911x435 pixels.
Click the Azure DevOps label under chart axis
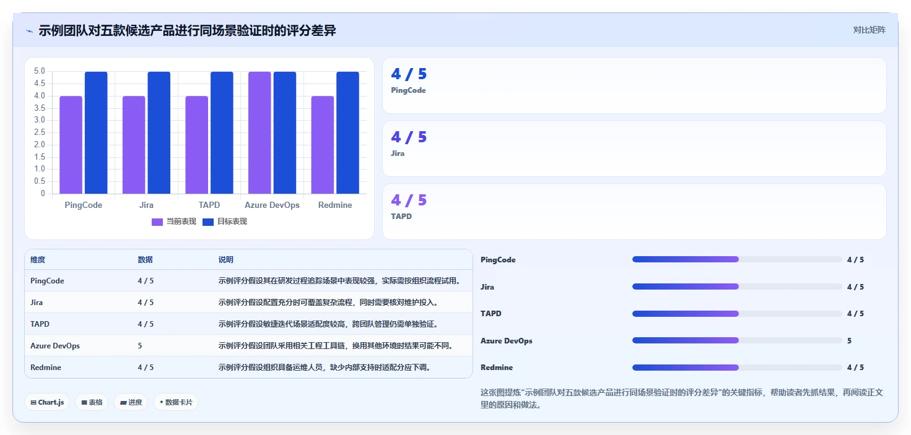(272, 205)
